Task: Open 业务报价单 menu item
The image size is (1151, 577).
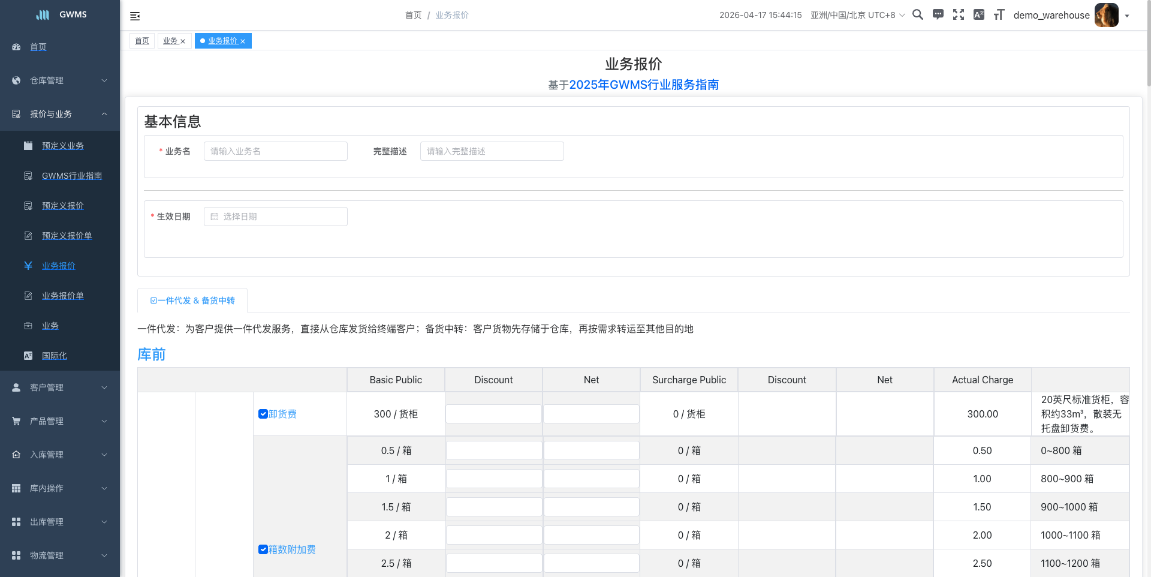Action: point(63,296)
